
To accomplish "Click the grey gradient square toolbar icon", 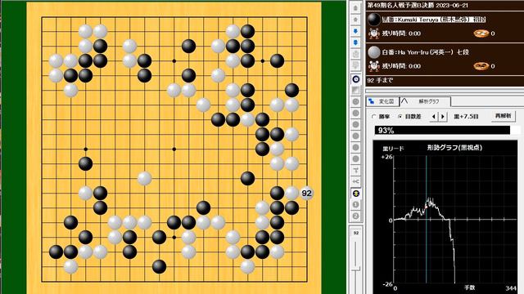I will pos(356,91).
